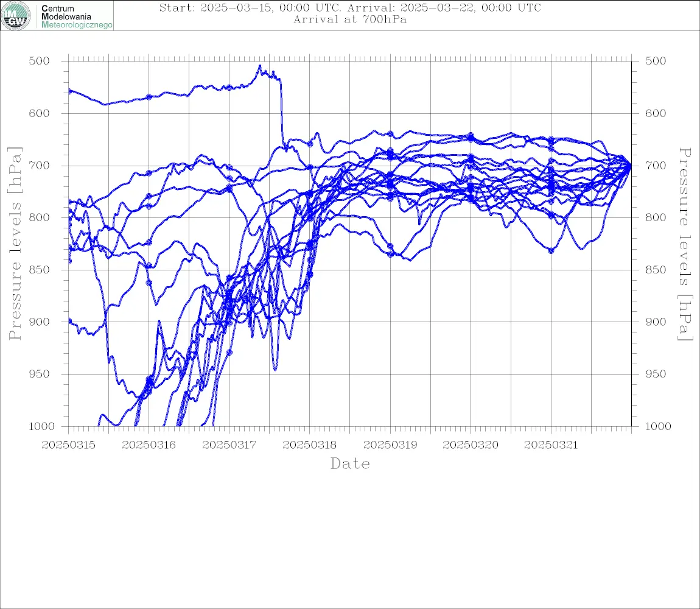Click the right axis 800 label
The image size is (700, 609).
(x=656, y=217)
